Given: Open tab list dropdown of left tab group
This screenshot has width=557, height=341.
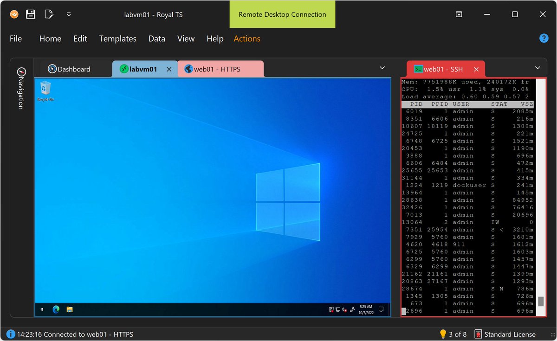Looking at the screenshot, I should (382, 68).
